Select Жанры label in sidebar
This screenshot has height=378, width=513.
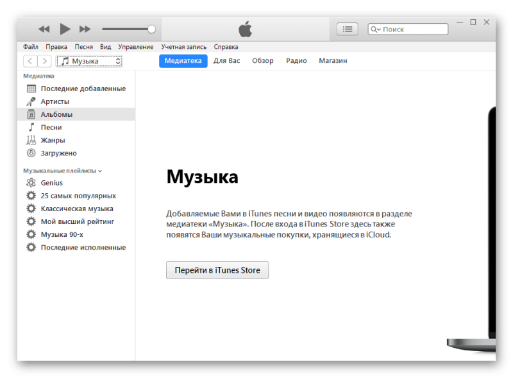point(53,140)
